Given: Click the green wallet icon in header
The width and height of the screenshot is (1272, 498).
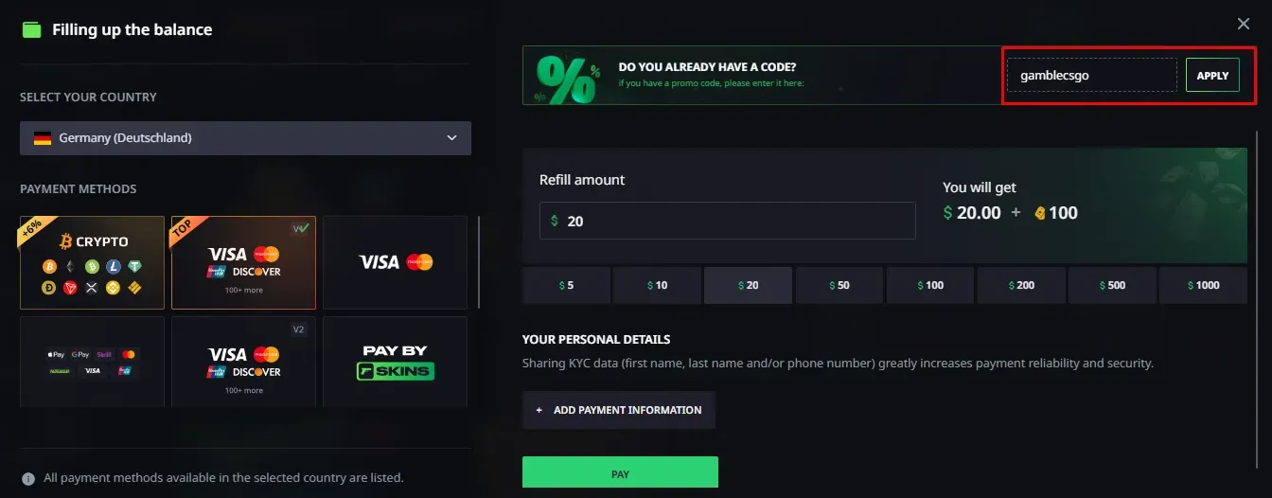Looking at the screenshot, I should 32,29.
